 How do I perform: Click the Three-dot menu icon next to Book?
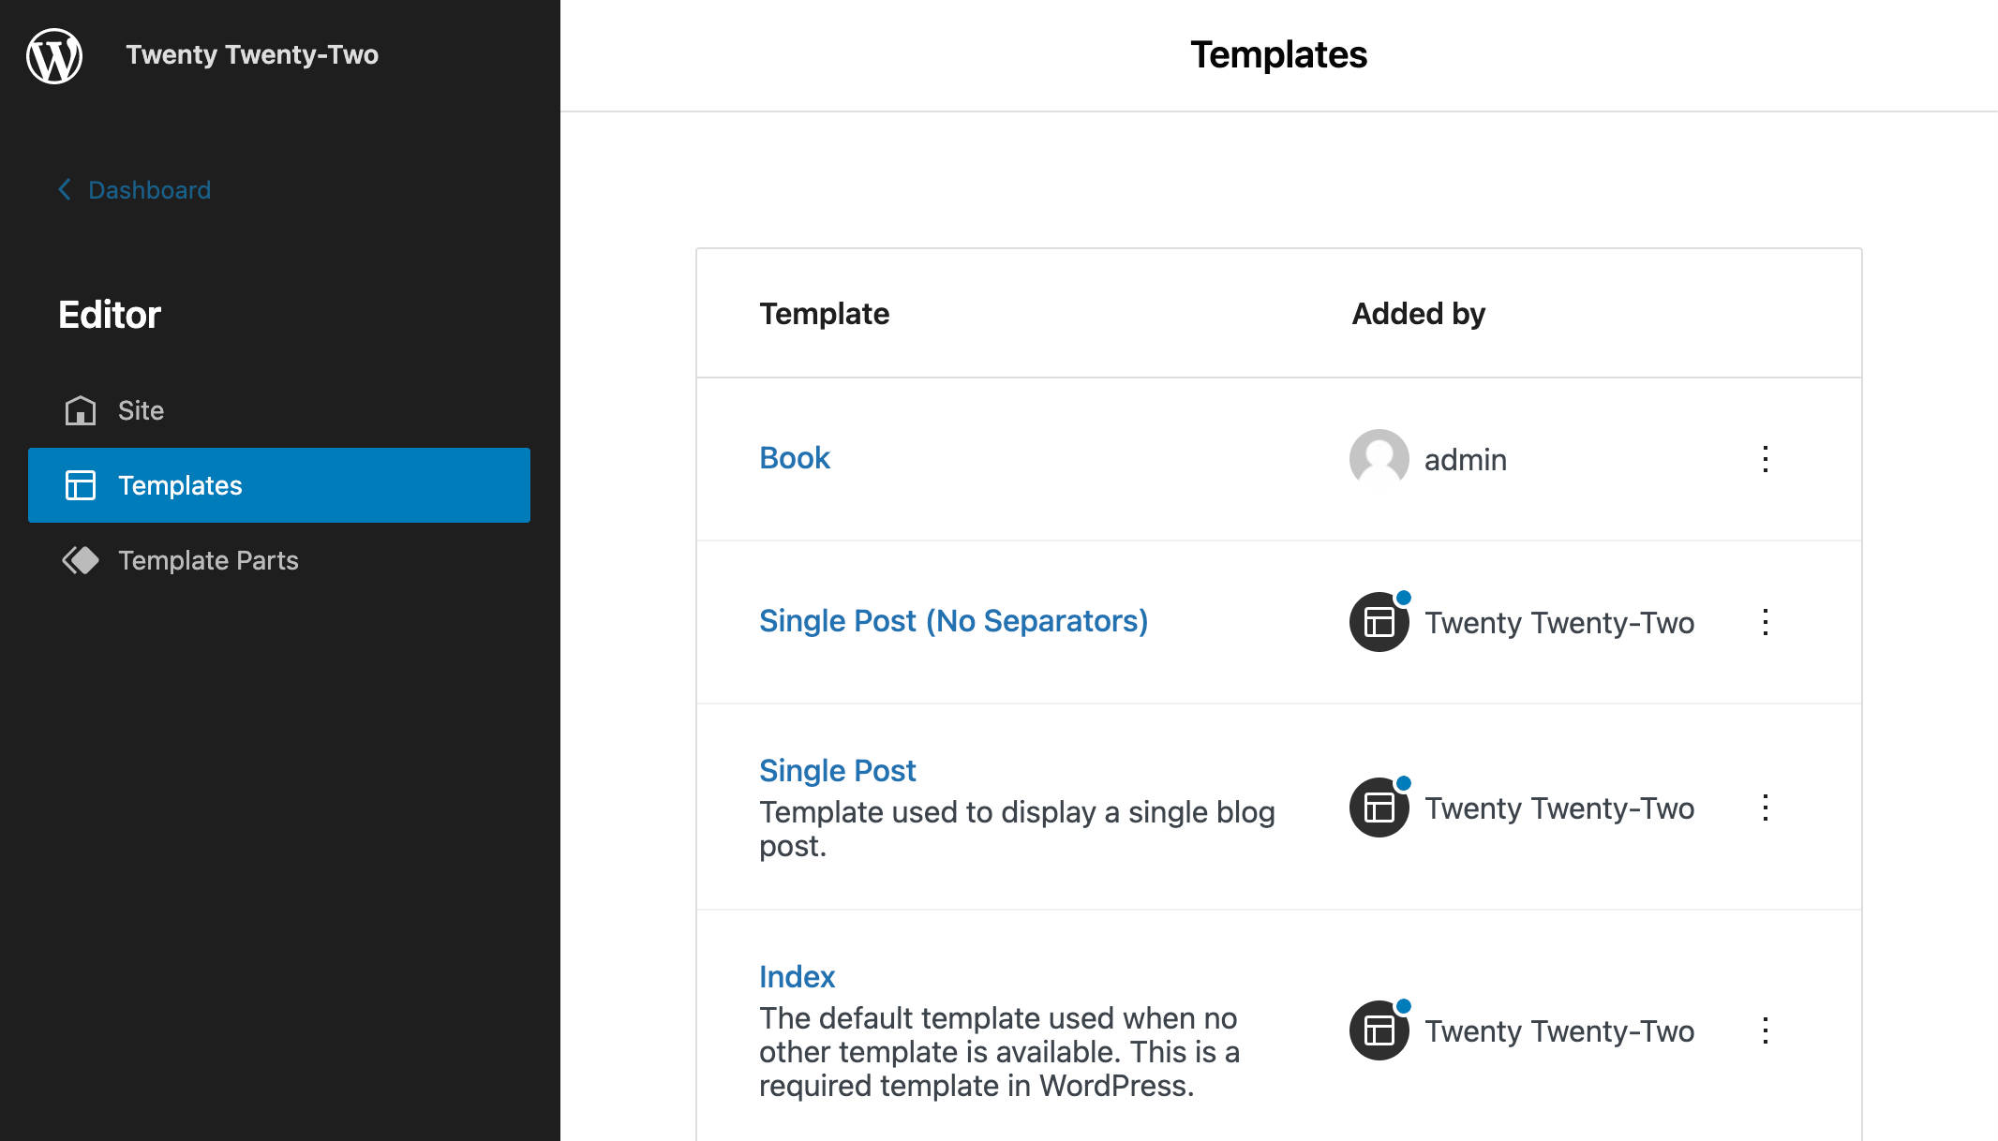tap(1767, 459)
